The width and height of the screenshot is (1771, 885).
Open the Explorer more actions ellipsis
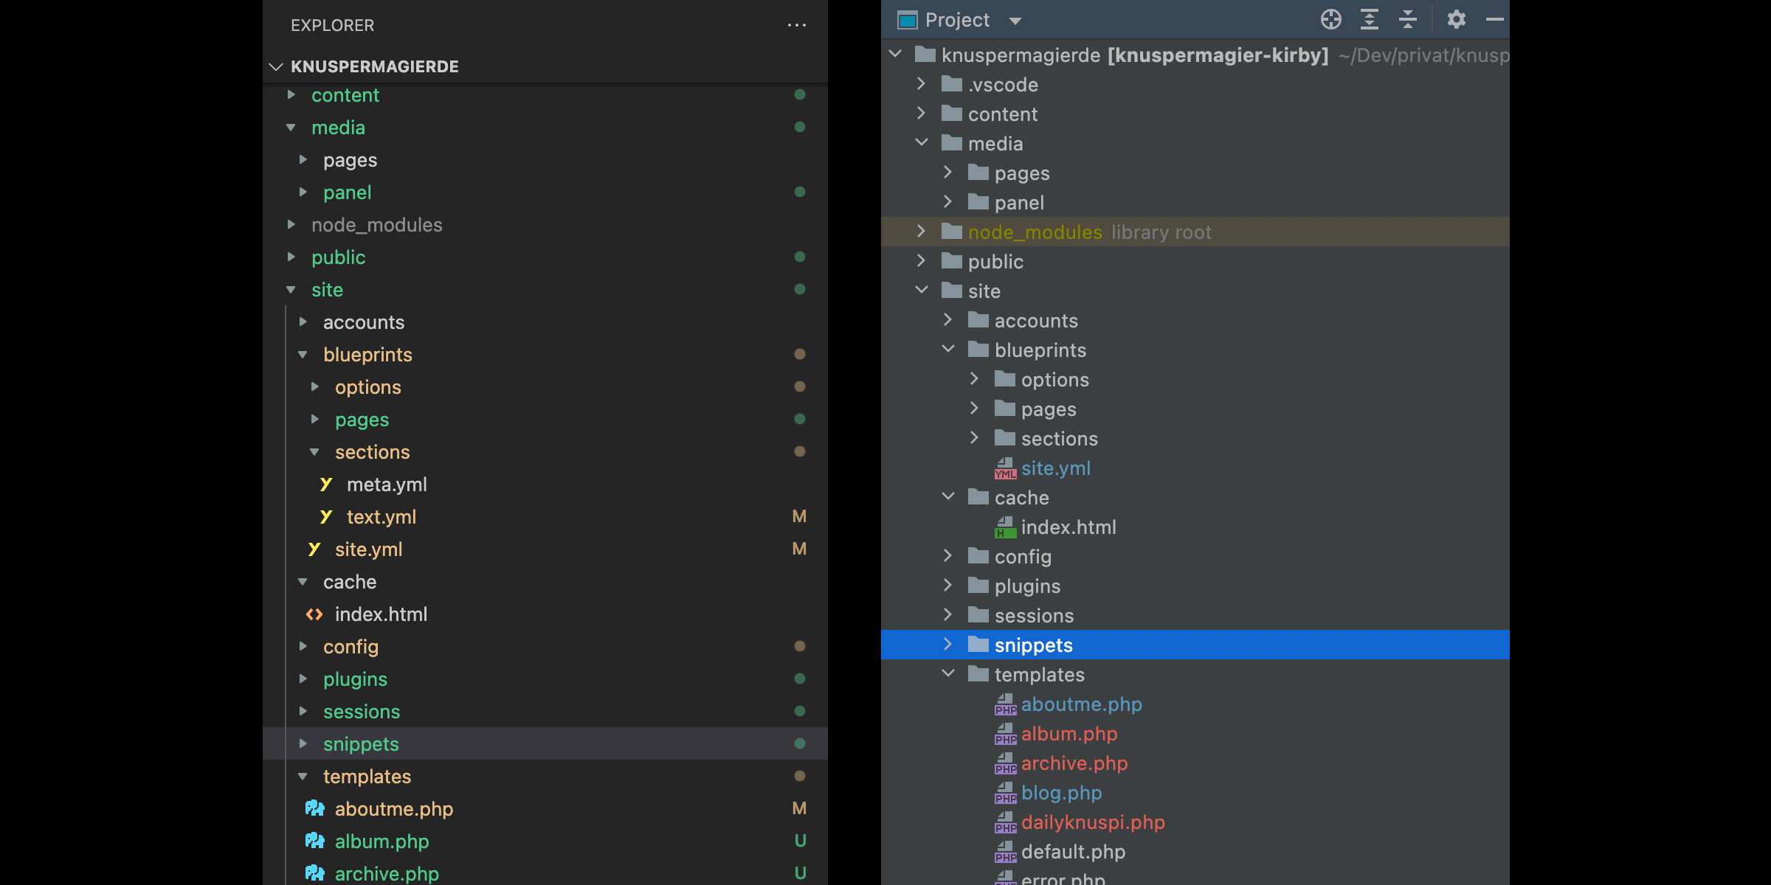click(x=797, y=25)
